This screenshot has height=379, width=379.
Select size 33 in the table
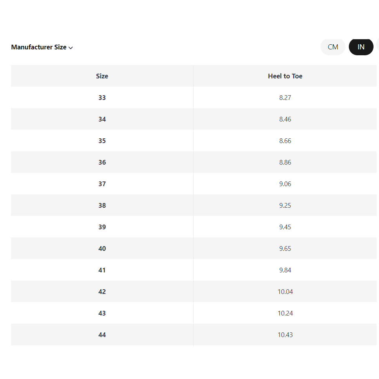(x=102, y=98)
